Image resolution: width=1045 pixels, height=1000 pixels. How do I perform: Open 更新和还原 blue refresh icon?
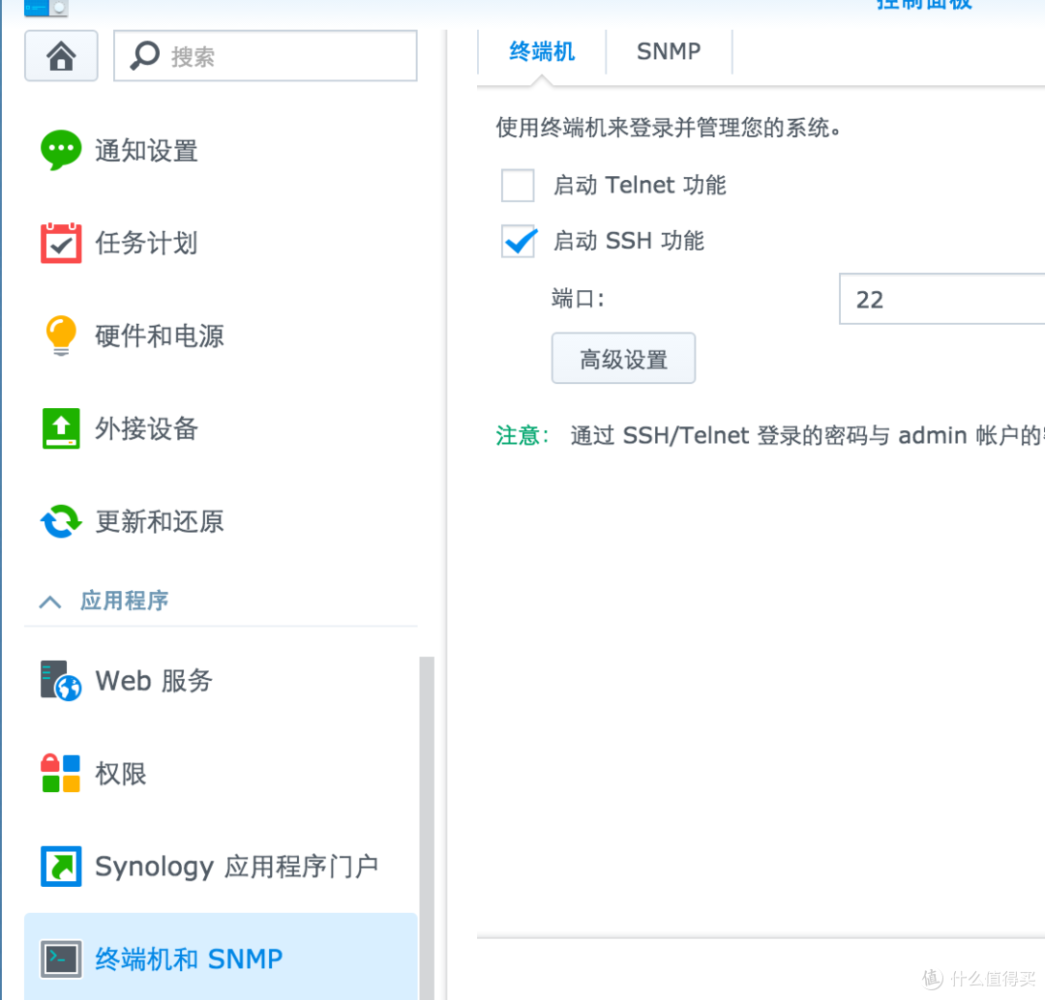(61, 521)
